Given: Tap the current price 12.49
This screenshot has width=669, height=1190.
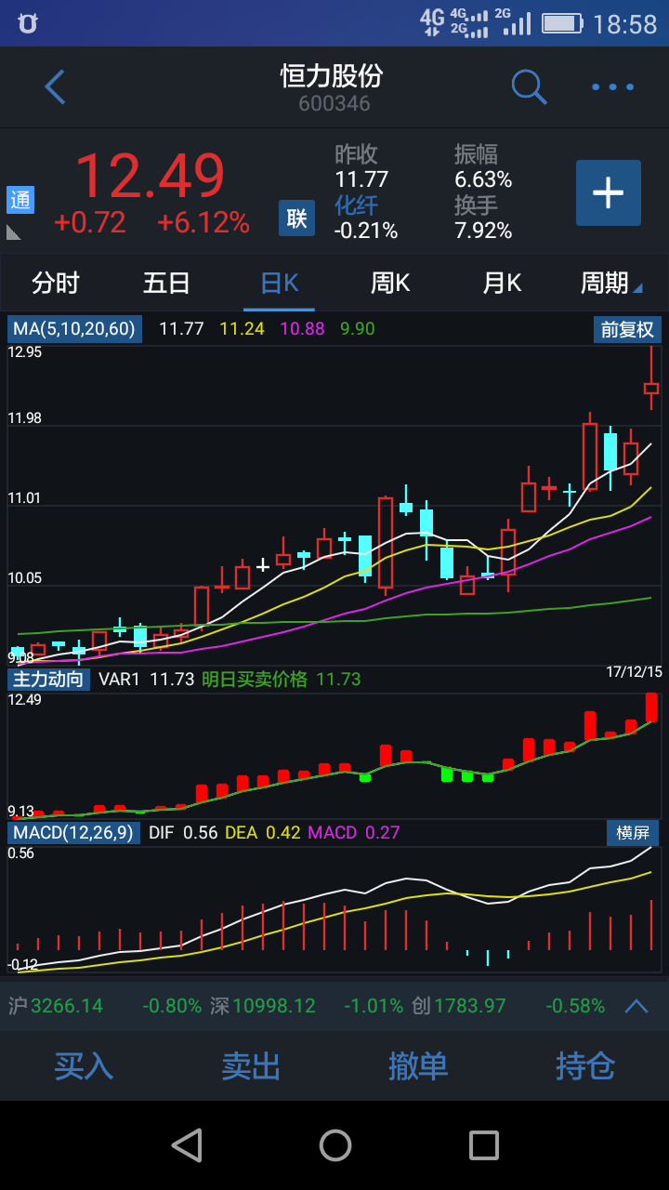Looking at the screenshot, I should point(150,175).
